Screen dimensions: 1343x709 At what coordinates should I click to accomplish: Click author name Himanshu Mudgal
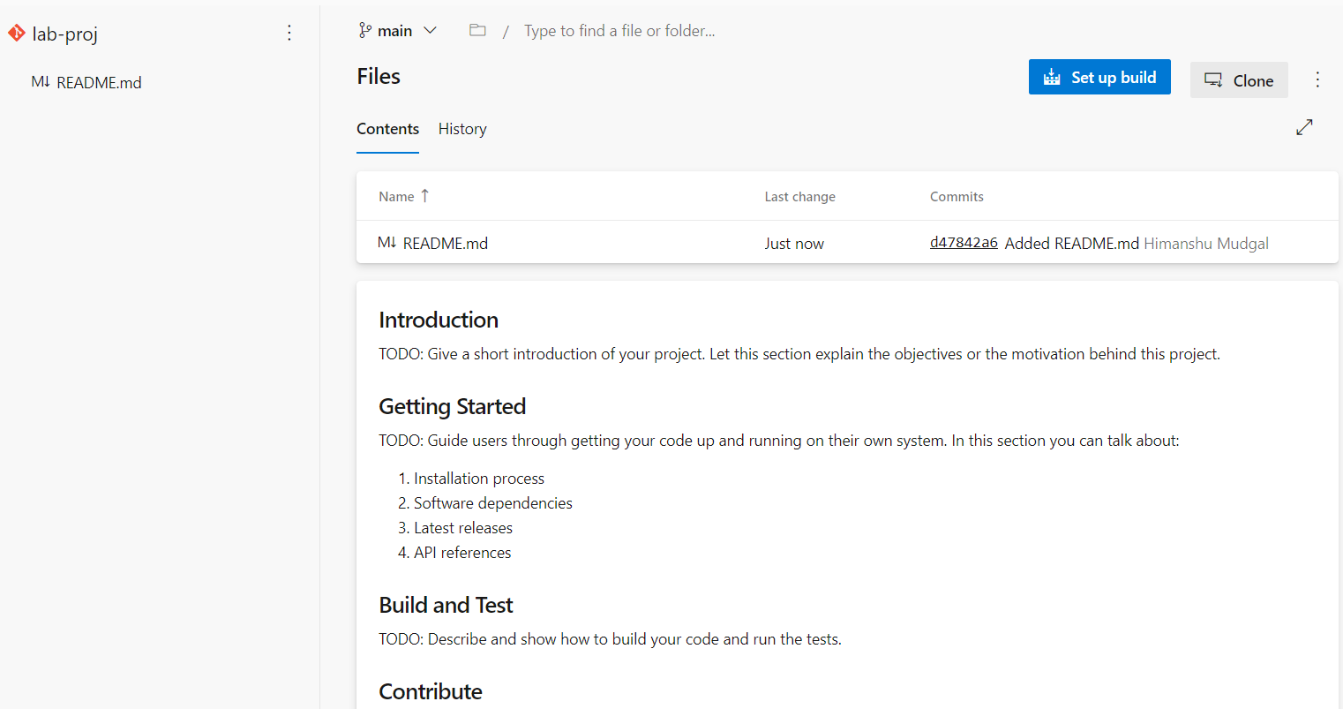1206,244
